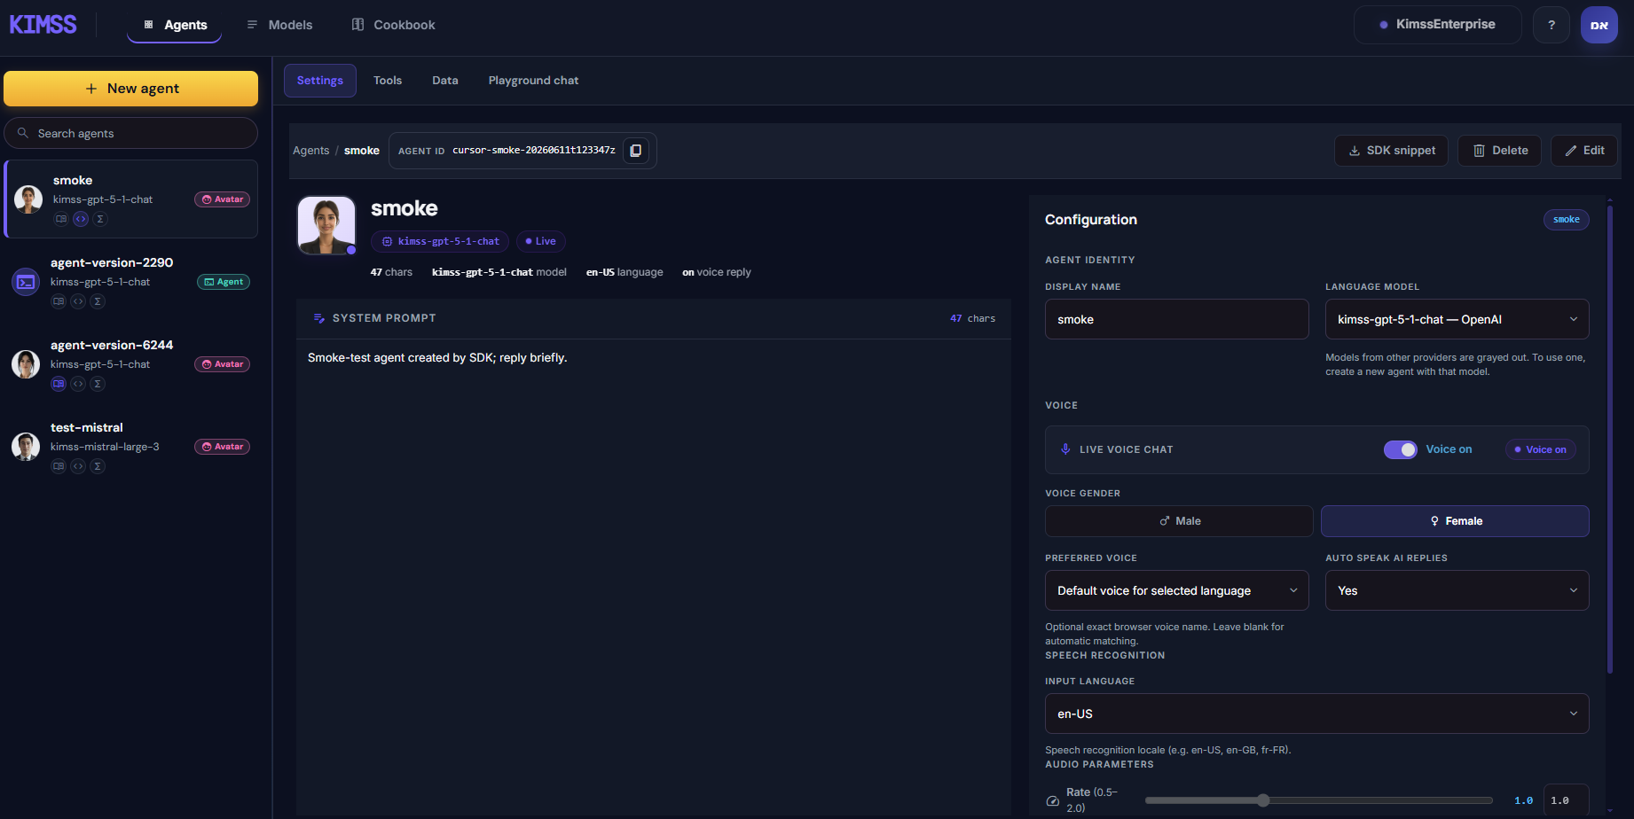
Task: Click the code brackets icon under agent-version-6244
Action: tap(78, 384)
